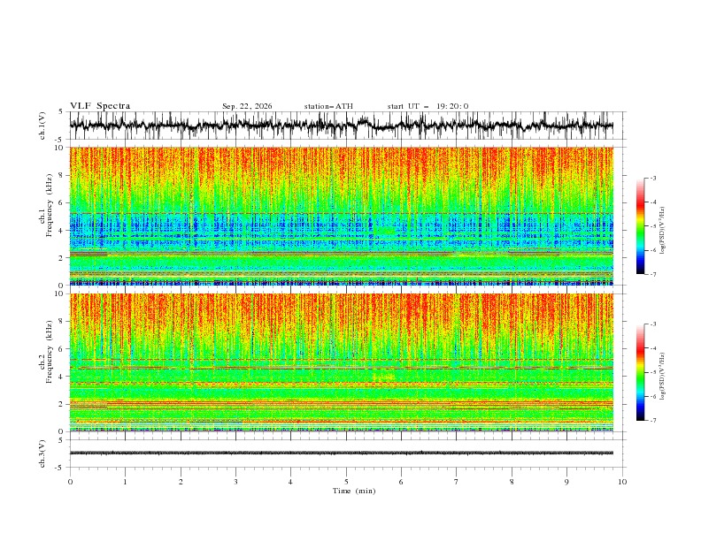Image resolution: width=701 pixels, height=541 pixels.
Task: Click the VLF Spectra title text
Action: [100, 106]
